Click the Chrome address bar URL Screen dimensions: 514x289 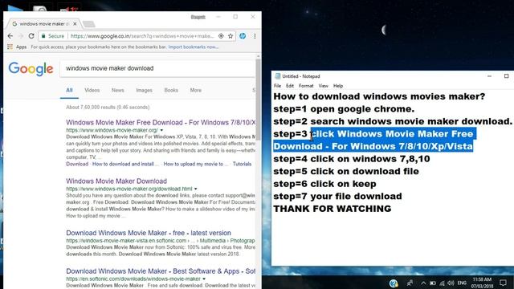(x=142, y=36)
